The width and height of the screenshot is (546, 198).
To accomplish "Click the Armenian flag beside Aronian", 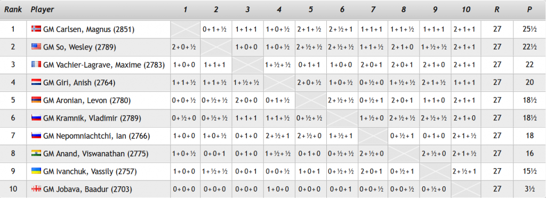I will pyautogui.click(x=36, y=100).
